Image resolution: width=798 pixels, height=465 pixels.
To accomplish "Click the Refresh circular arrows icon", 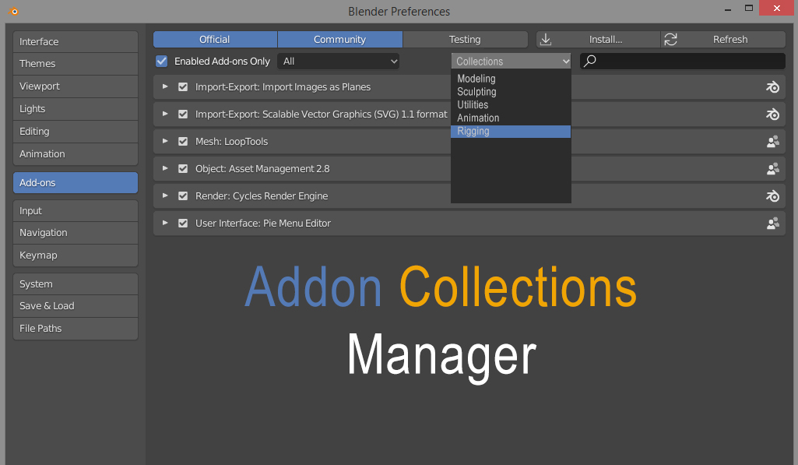I will click(x=671, y=39).
